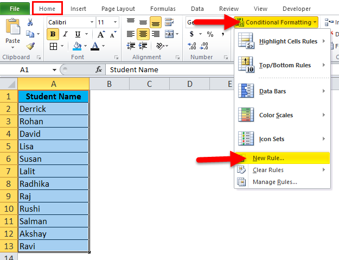Screen dimensions: 339x260
Task: Open the Copy dropdown arrow
Action: 39,34
